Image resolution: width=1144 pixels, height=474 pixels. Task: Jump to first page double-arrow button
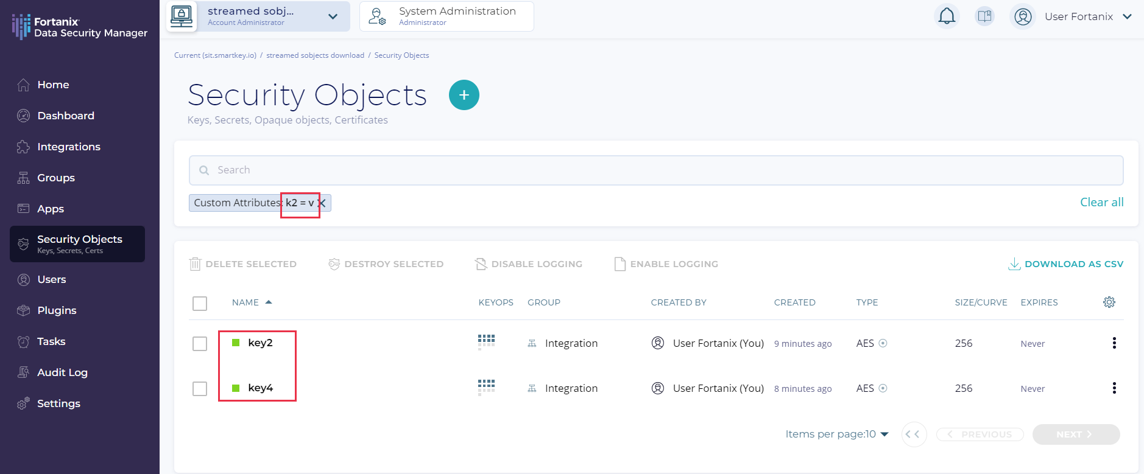tap(913, 434)
